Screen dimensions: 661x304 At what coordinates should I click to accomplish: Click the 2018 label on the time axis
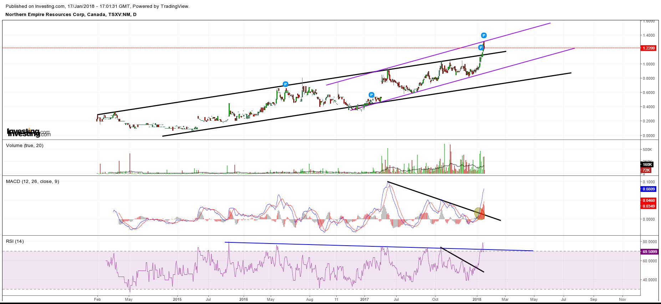click(477, 299)
